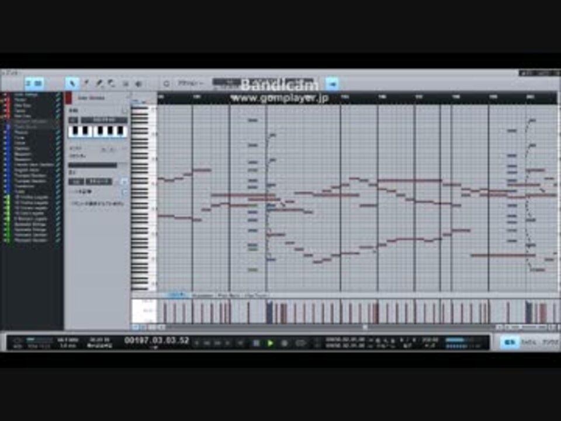Toggle the Loop button in the transport
The height and width of the screenshot is (421, 561).
(x=300, y=343)
